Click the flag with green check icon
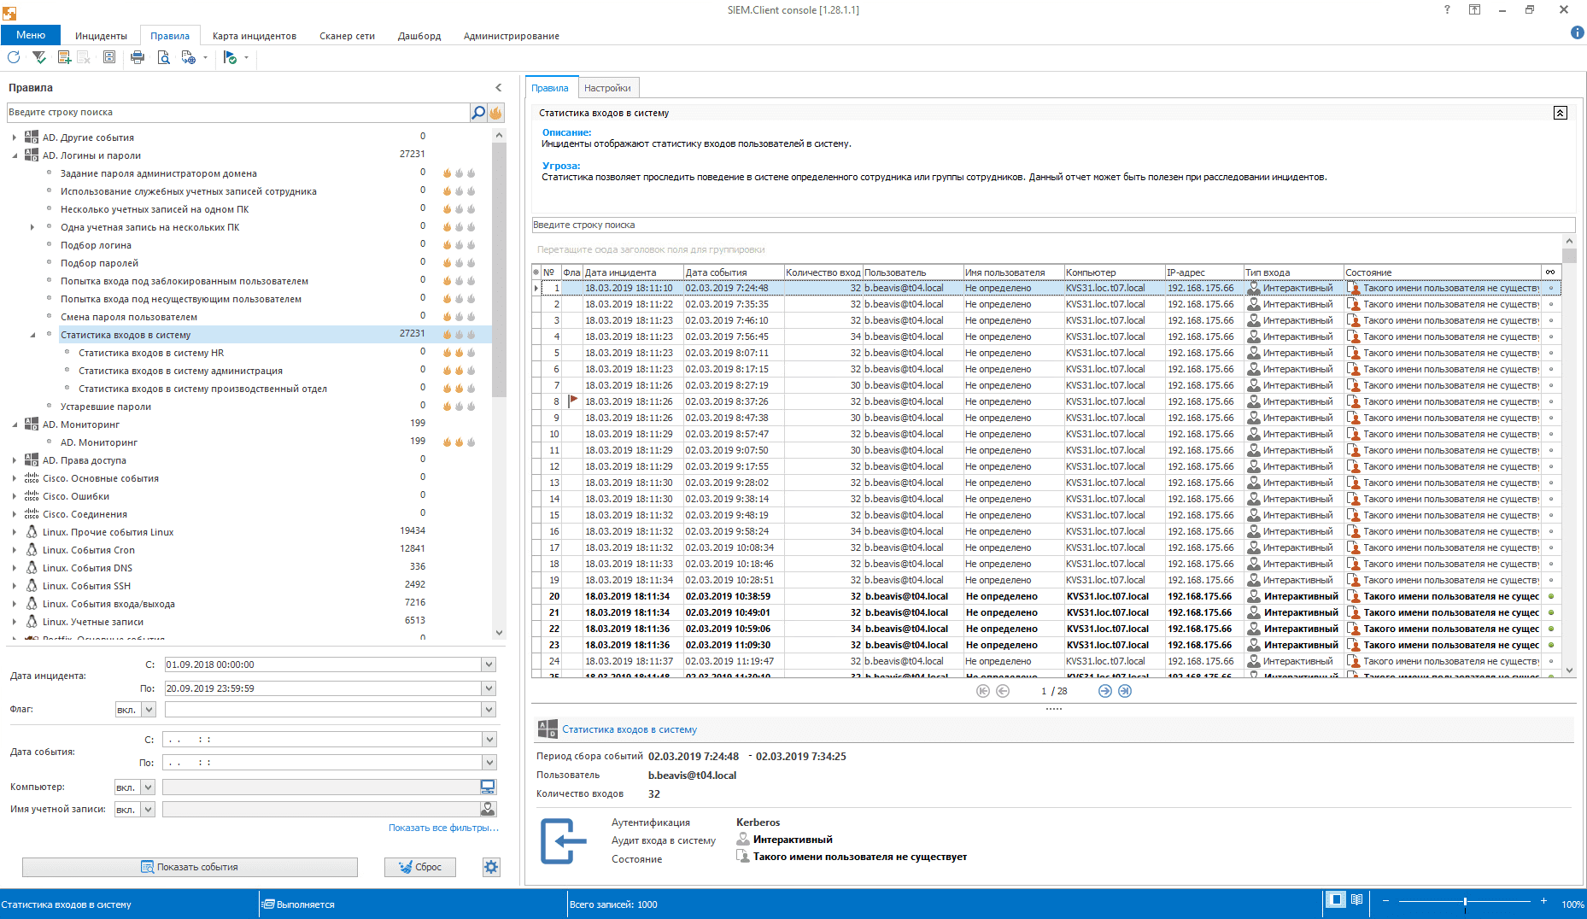 click(230, 57)
